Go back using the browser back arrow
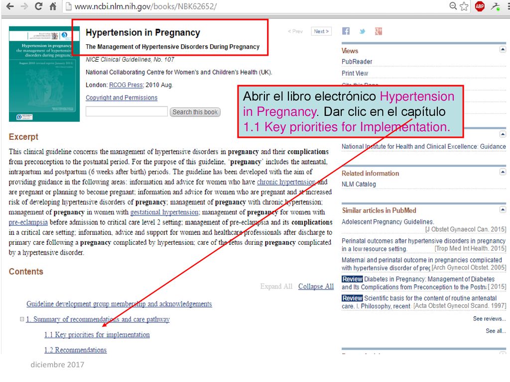 [x=10, y=6]
